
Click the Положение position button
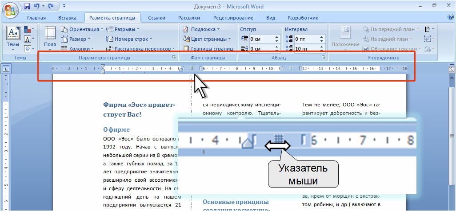(x=345, y=38)
